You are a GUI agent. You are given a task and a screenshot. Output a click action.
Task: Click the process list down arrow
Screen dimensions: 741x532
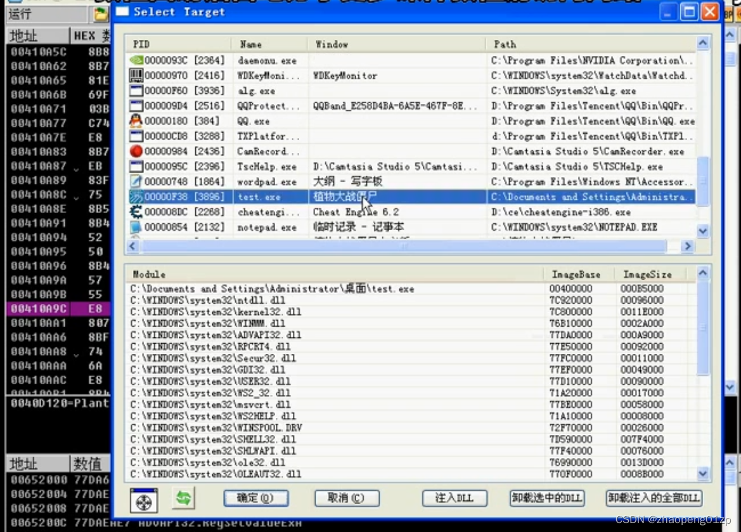pos(703,231)
